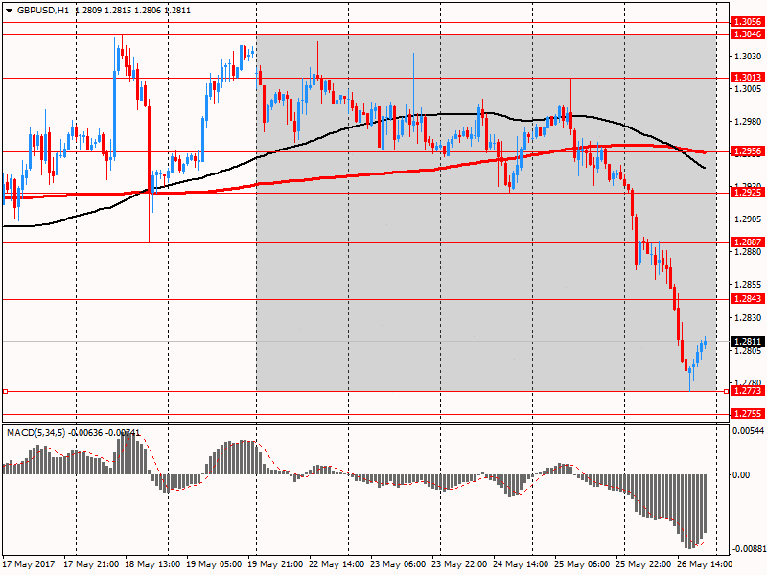The height and width of the screenshot is (575, 767).
Task: Click the 17 May 2017 date label
Action: pos(29,563)
